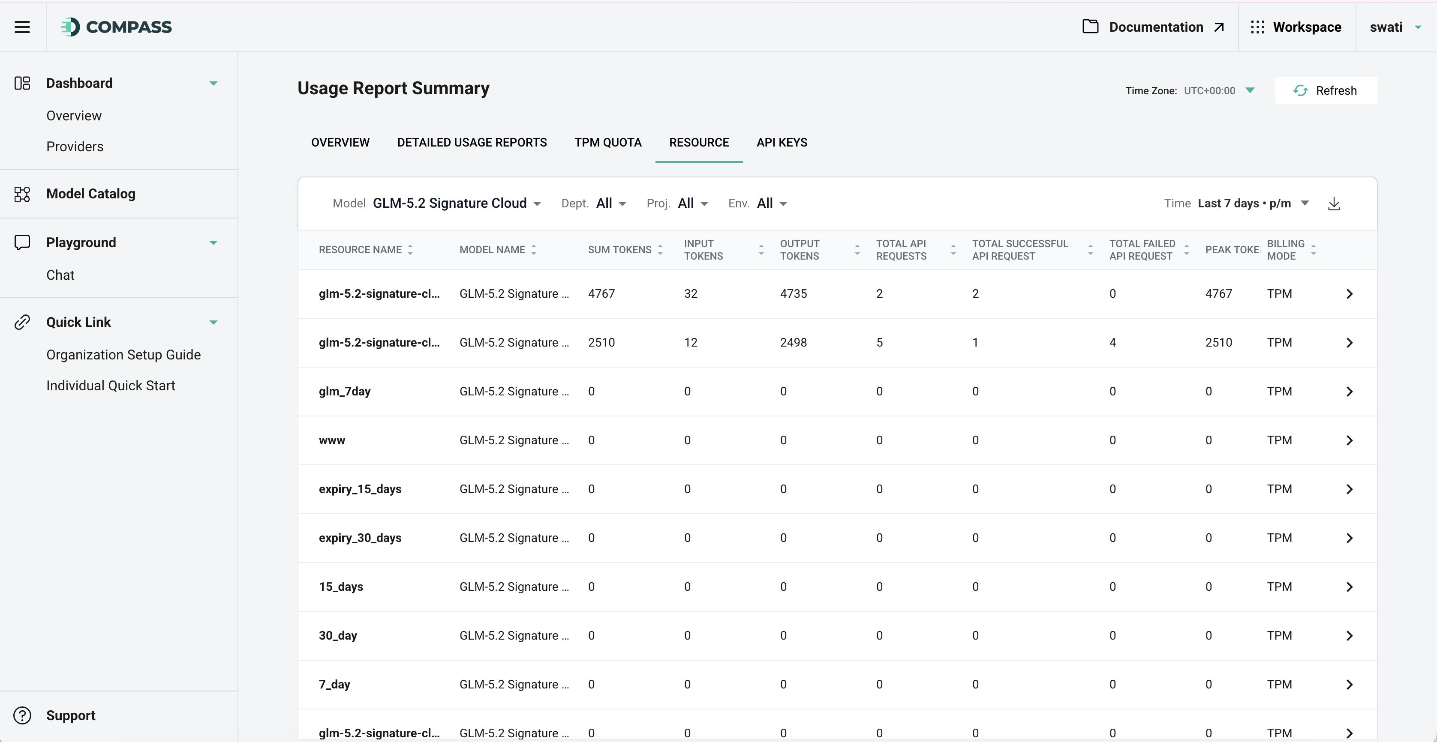Open Organization Setup Guide link
This screenshot has width=1437, height=742.
coord(123,355)
